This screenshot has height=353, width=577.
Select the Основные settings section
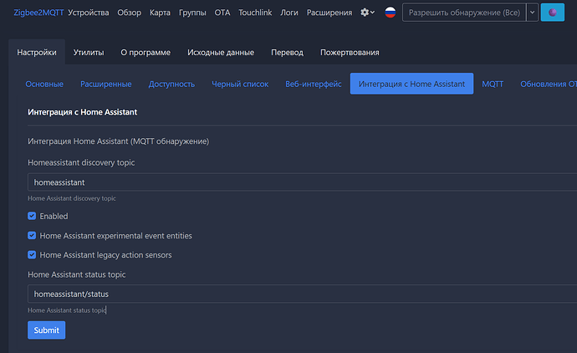[44, 84]
